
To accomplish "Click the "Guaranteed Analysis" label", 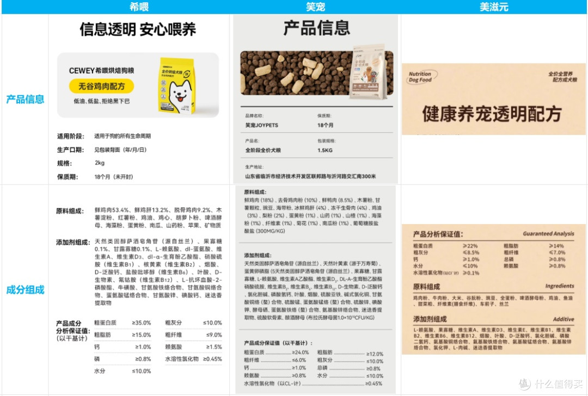I will (548, 234).
